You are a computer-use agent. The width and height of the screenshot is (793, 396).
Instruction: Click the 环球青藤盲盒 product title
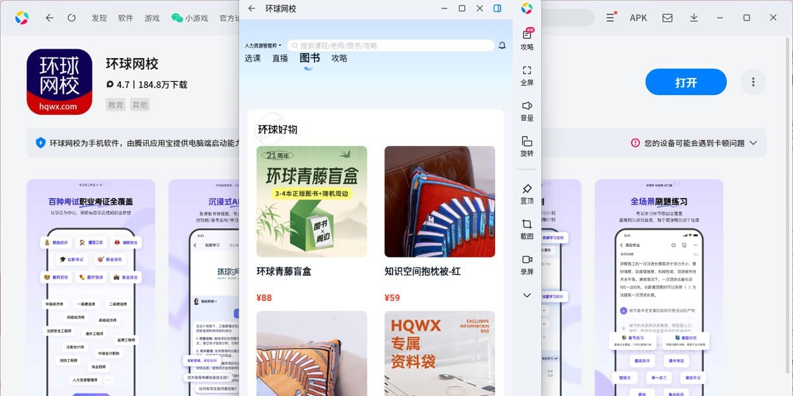click(x=283, y=271)
